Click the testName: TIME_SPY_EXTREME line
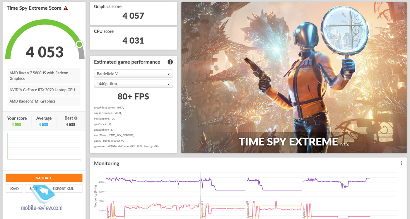The height and width of the screenshot is (219, 410). pos(114,135)
